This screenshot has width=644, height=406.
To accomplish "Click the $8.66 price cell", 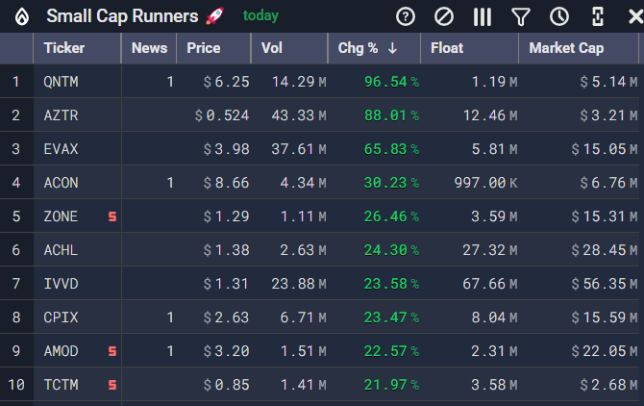I will pos(226,183).
